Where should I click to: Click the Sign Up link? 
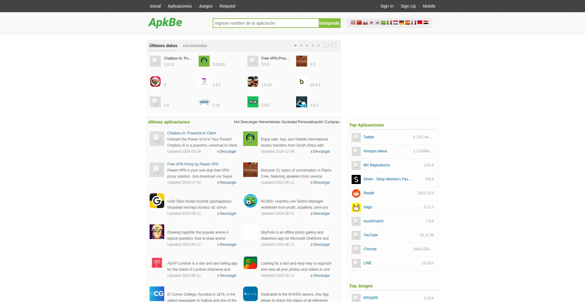click(x=408, y=6)
